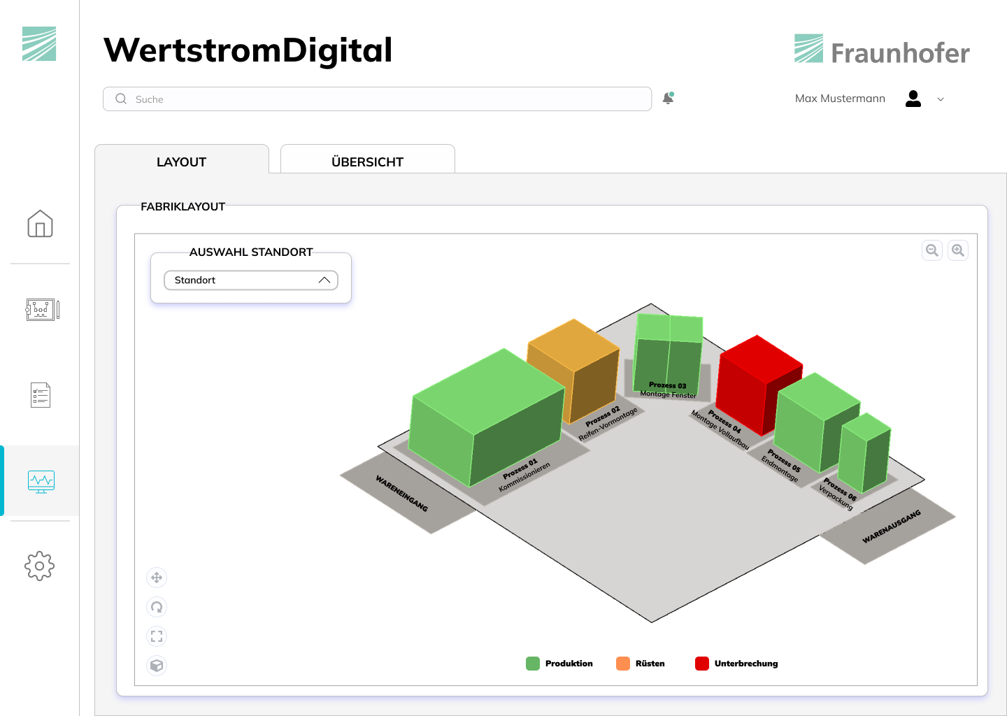Image resolution: width=1007 pixels, height=716 pixels.
Task: Focus the Suche search field
Action: 378,99
